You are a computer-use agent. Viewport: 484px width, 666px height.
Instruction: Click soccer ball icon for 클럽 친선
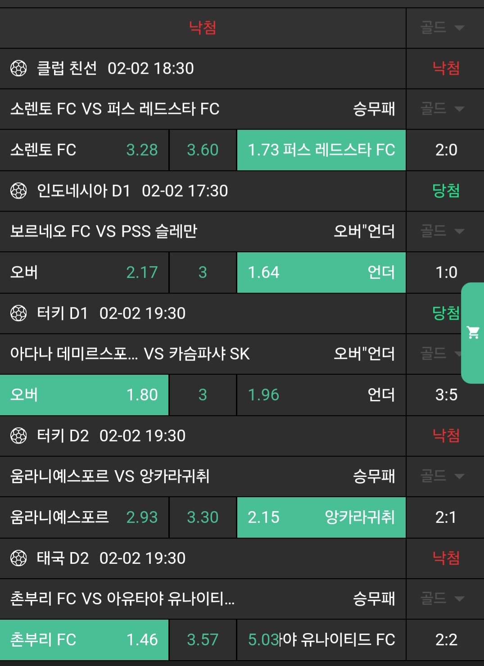pos(18,68)
